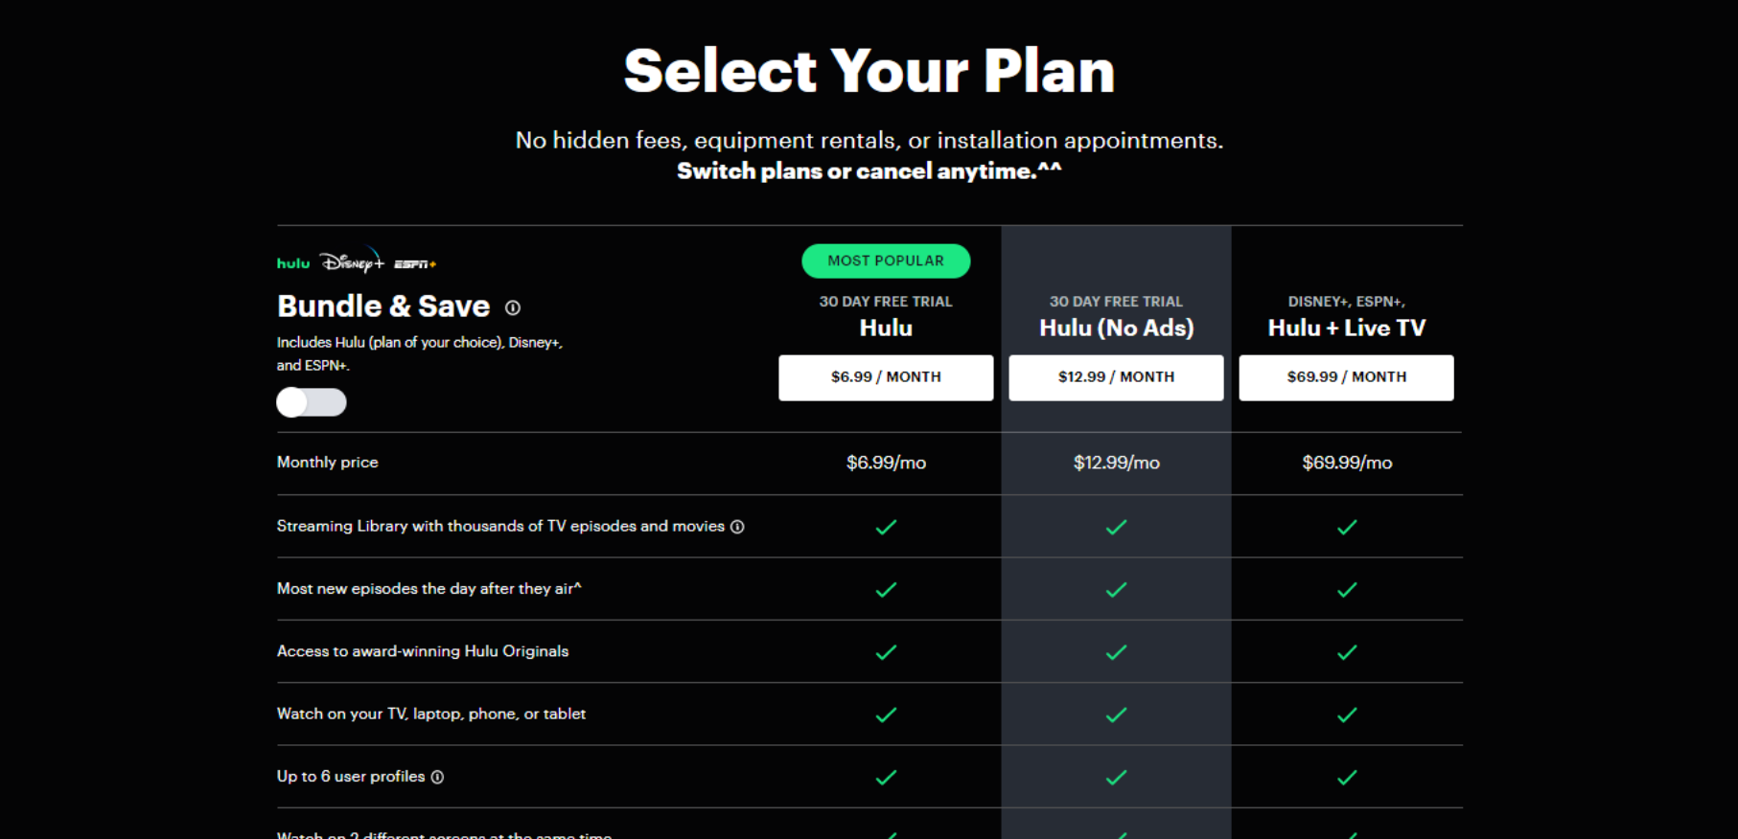This screenshot has height=839, width=1738.
Task: Click the Select Your Plan heading
Action: tap(869, 71)
